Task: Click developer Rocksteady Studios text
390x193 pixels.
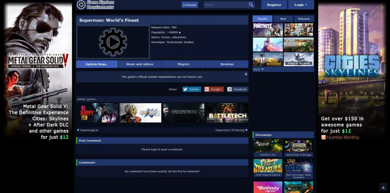Action: (x=173, y=42)
